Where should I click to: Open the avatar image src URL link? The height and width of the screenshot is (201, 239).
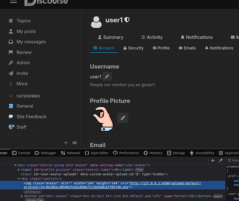(x=112, y=185)
